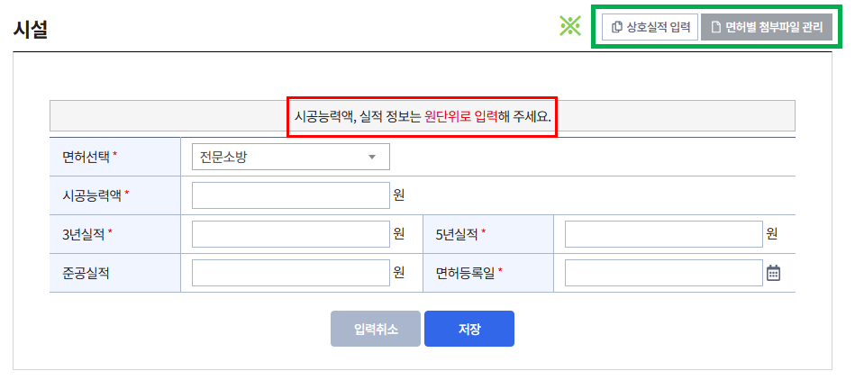Click the copy icon on 상호실적 입력
This screenshot has height=380, width=855.
[x=617, y=27]
